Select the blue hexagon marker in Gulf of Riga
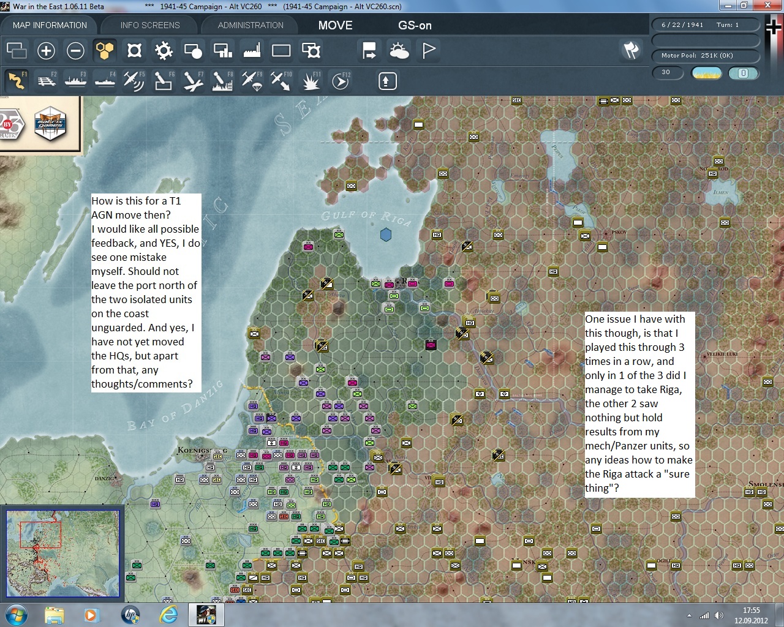The height and width of the screenshot is (627, 784). click(386, 235)
